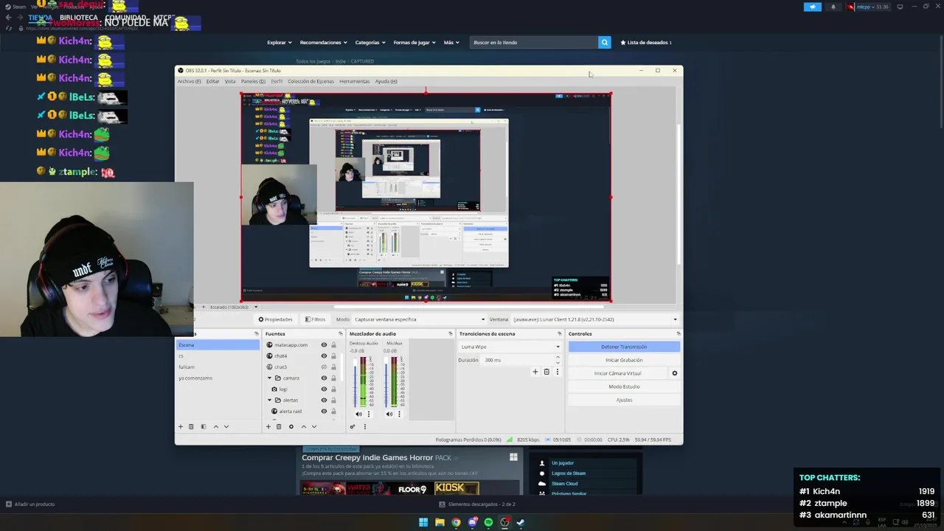
Task: Remove selected source with Fuentes trash icon
Action: [x=279, y=426]
